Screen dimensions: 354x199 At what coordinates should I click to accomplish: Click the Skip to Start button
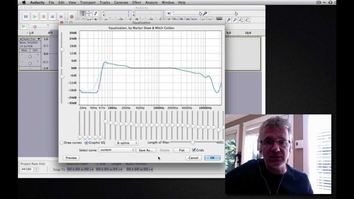point(52,16)
